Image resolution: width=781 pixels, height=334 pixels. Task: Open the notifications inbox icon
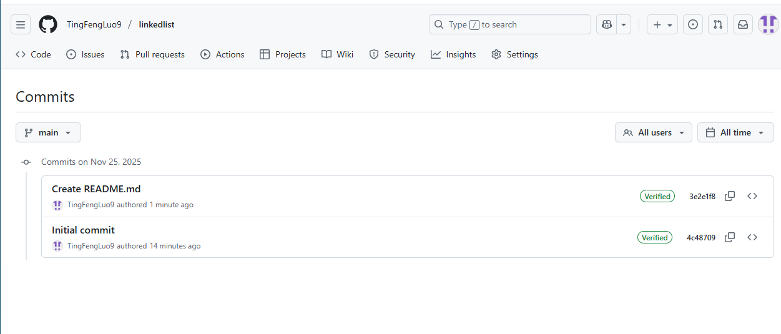pyautogui.click(x=742, y=25)
